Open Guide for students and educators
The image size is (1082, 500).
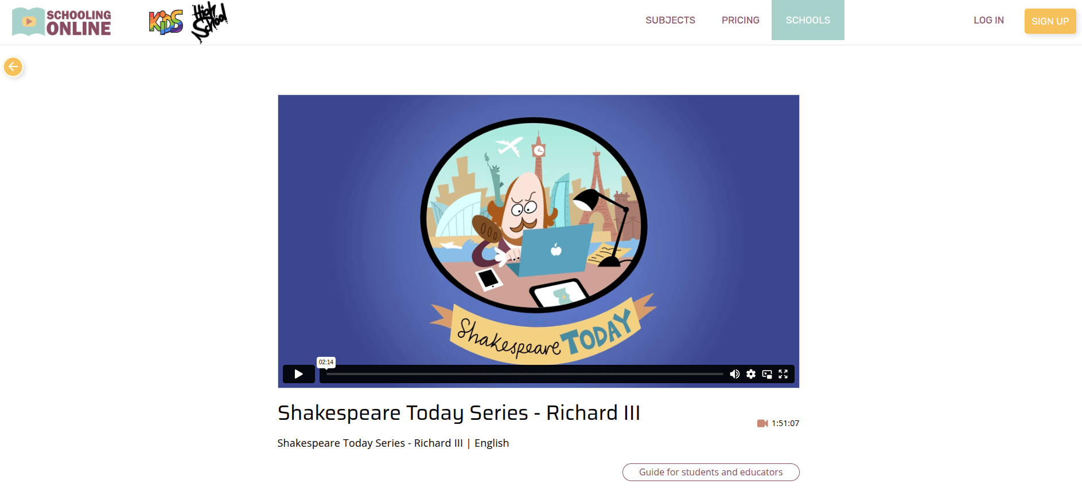pos(711,472)
